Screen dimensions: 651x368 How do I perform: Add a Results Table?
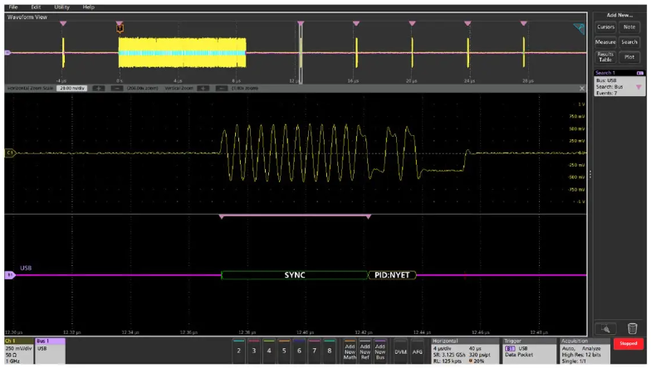(605, 56)
